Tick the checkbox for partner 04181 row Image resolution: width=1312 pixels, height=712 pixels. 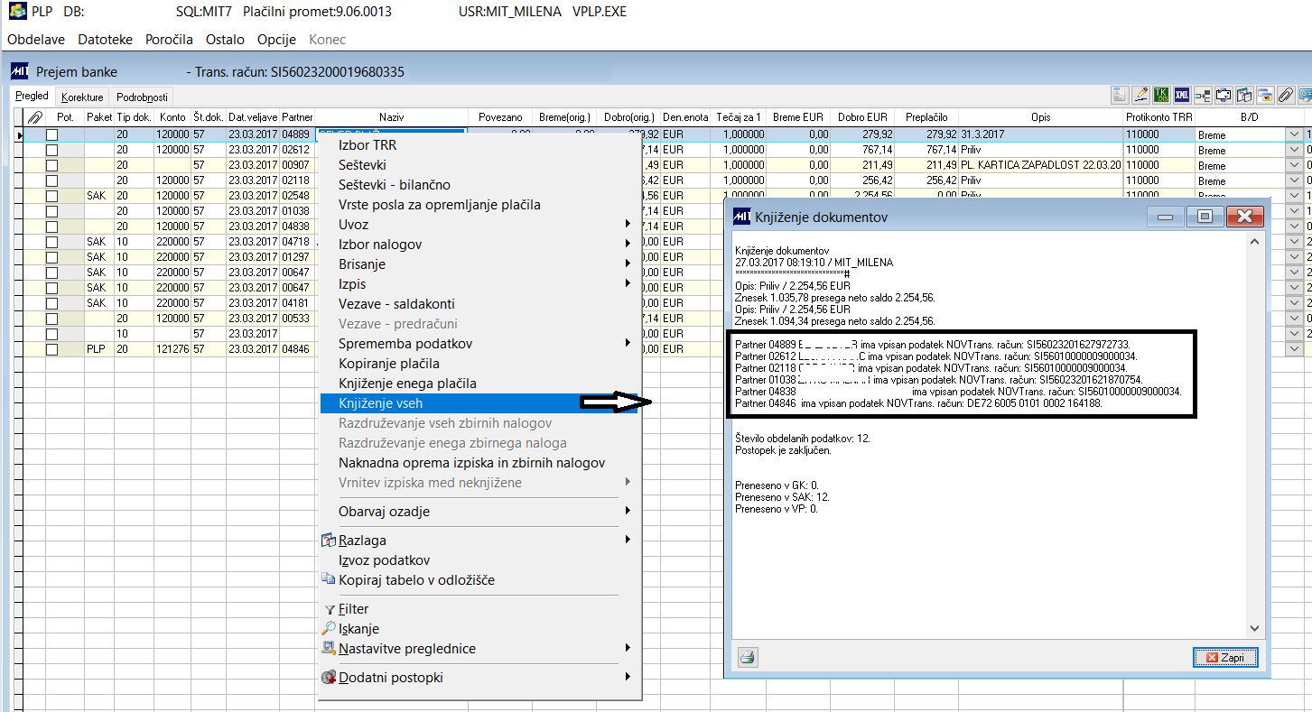click(x=52, y=303)
